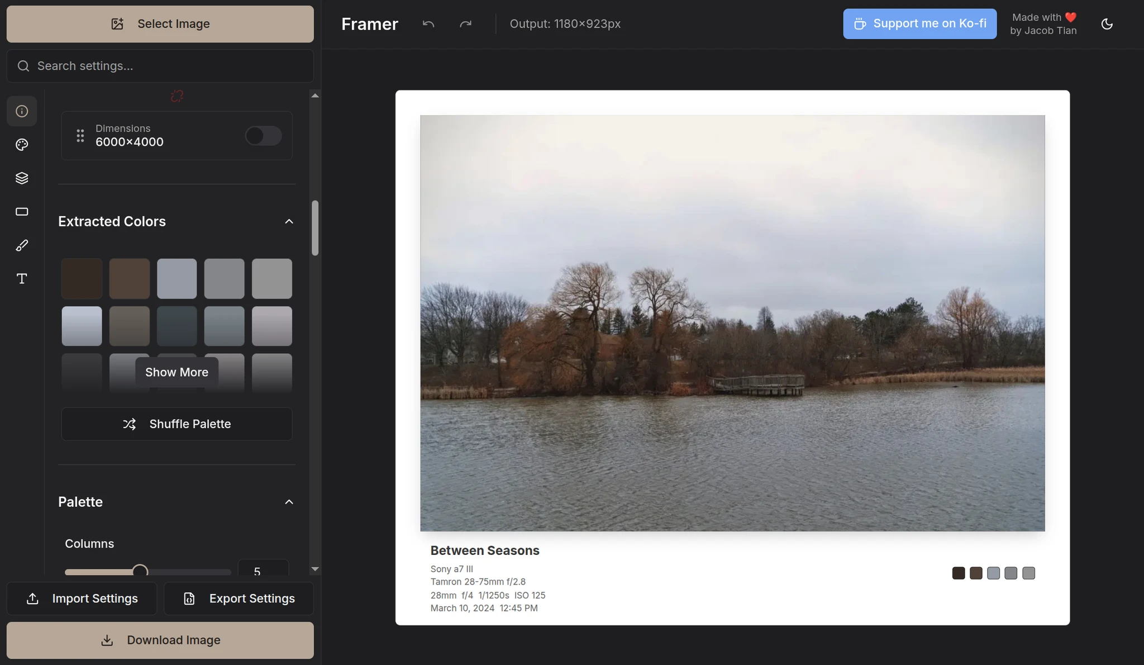Open the Text settings panel

point(22,278)
